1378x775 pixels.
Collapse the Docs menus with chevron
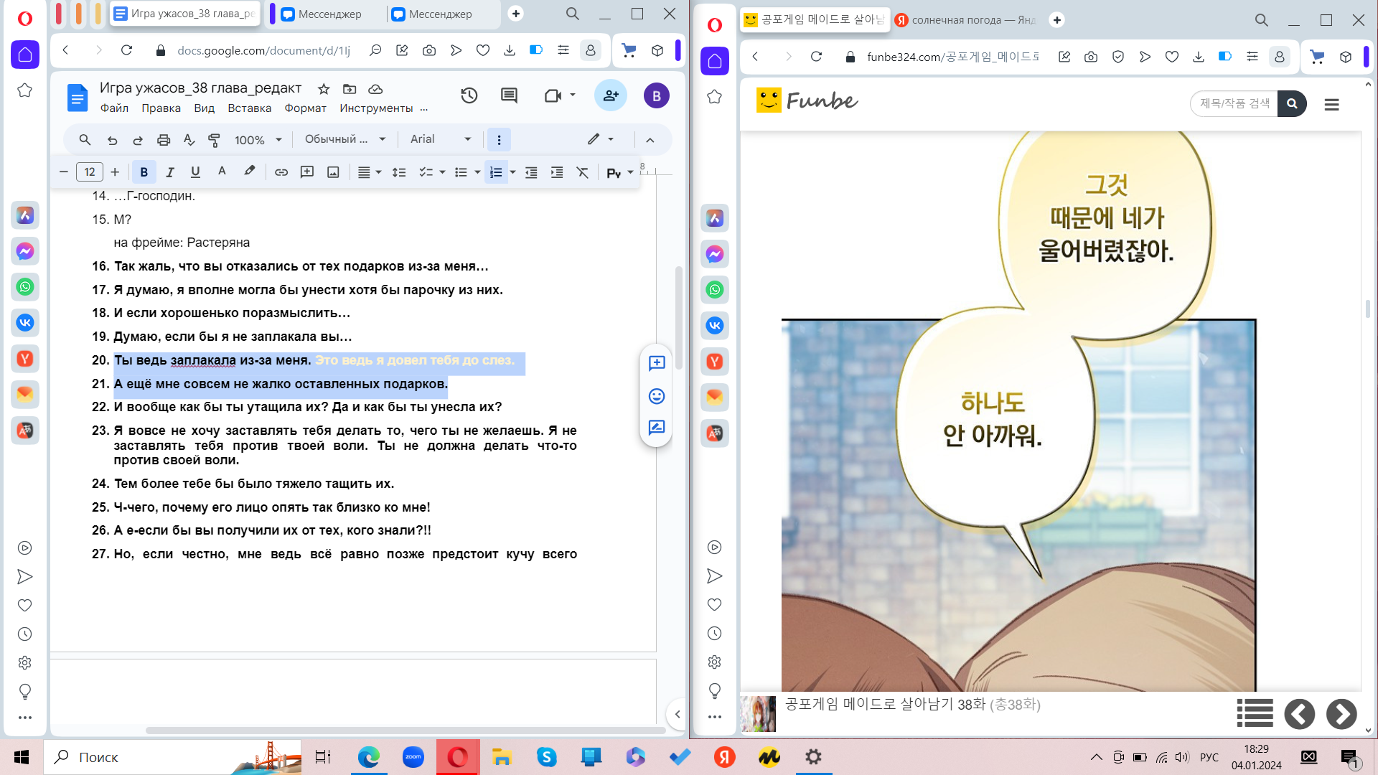pos(650,140)
